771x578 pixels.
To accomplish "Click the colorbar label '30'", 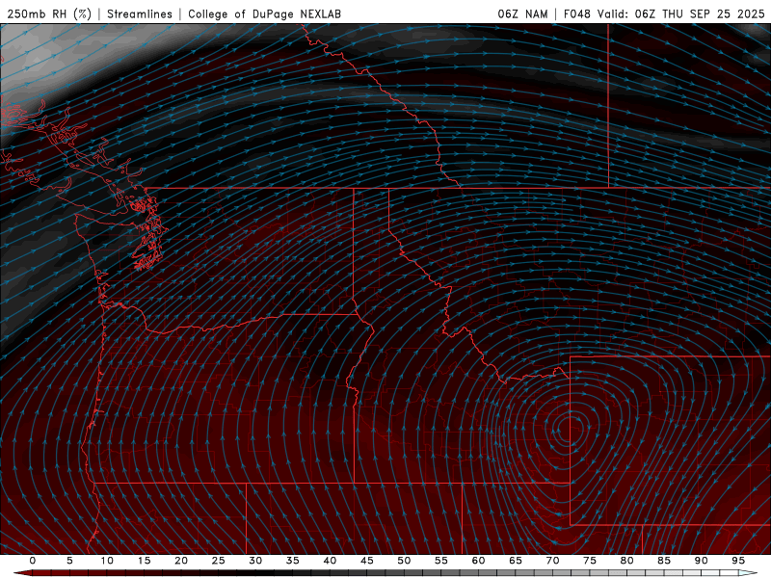I will 255,561.
